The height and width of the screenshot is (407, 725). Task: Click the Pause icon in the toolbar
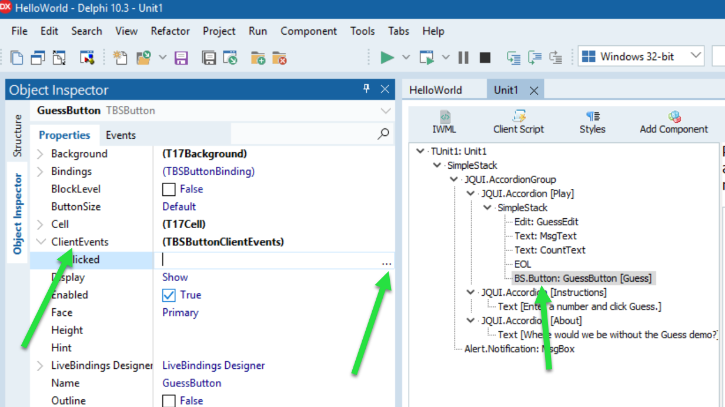(x=463, y=57)
